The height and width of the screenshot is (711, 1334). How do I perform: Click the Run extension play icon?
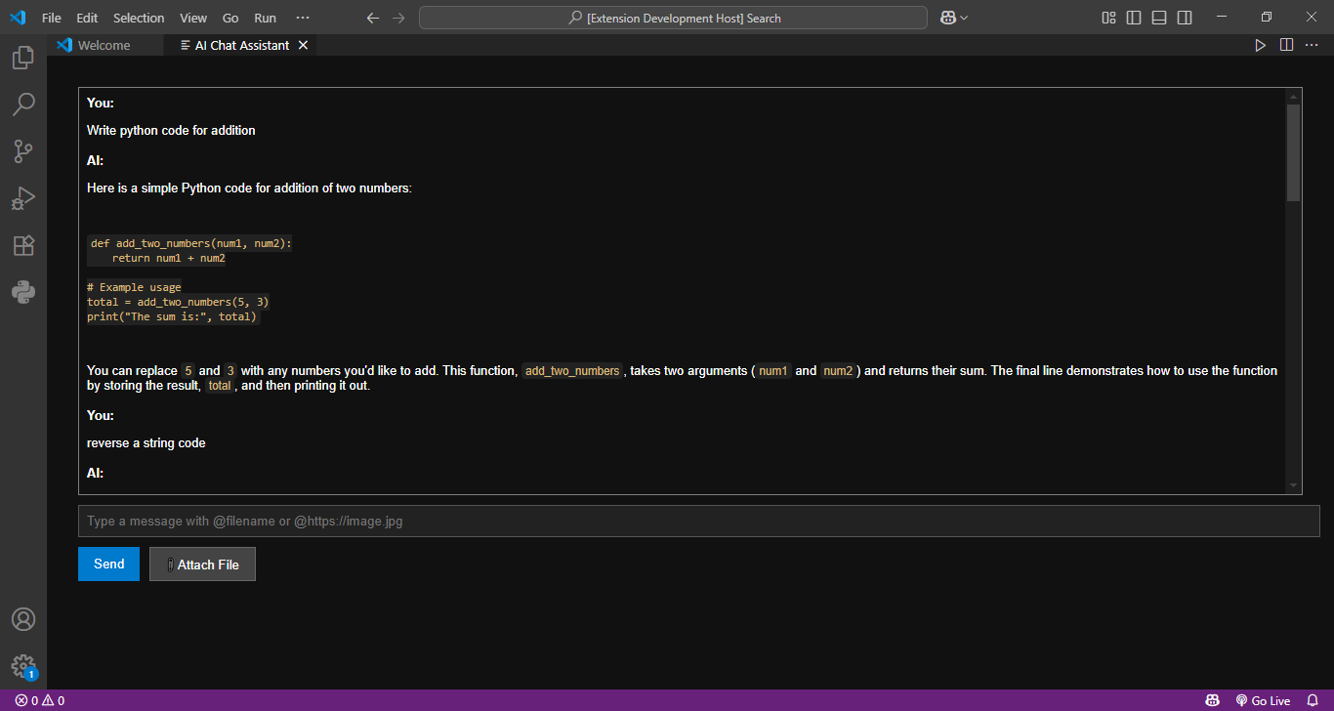click(x=1260, y=44)
